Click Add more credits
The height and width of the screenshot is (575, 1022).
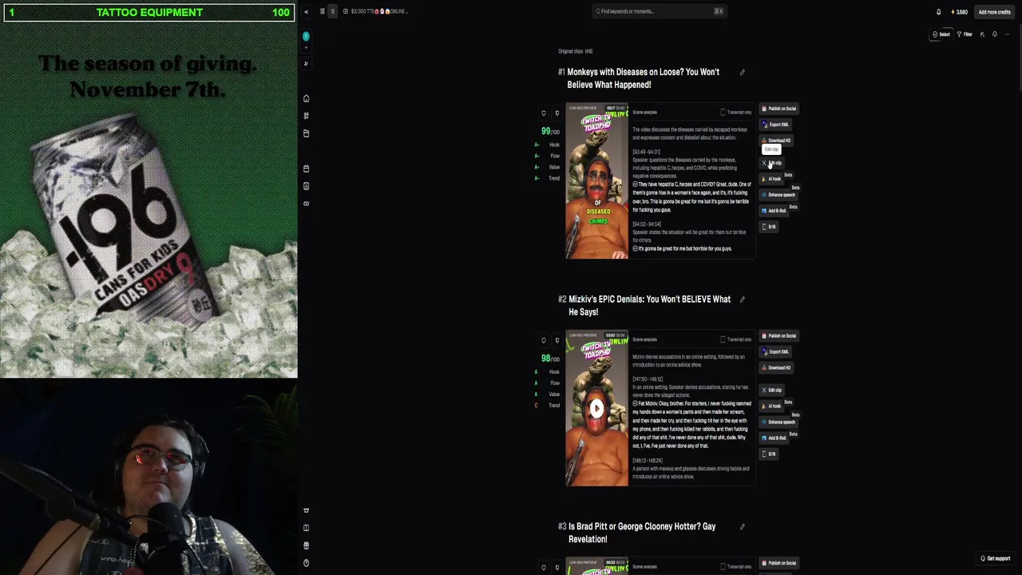(x=994, y=12)
